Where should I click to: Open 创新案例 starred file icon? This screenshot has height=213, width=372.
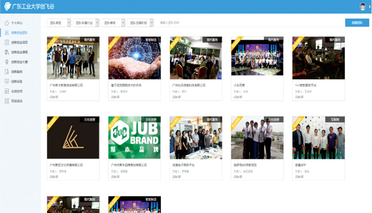coord(7,71)
